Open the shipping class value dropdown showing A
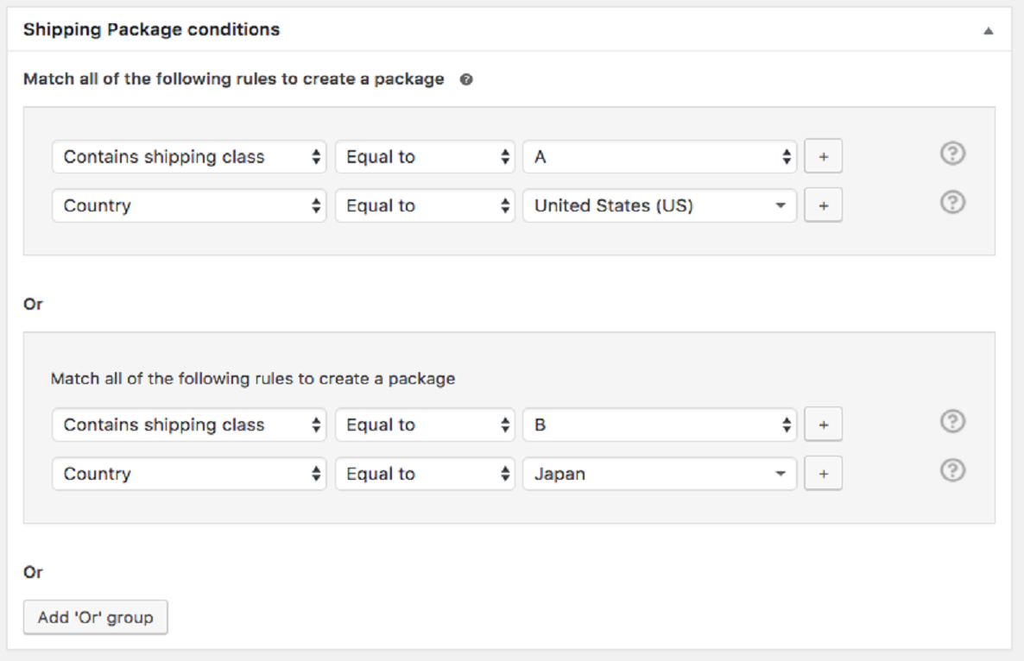1024x661 pixels. tap(660, 155)
